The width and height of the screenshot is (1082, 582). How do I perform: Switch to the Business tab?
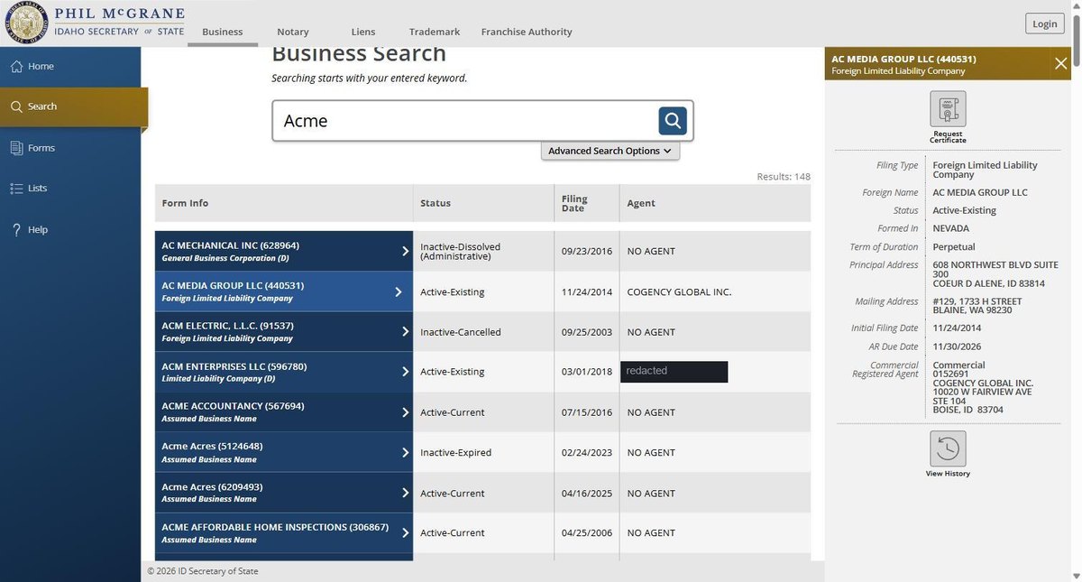(223, 32)
